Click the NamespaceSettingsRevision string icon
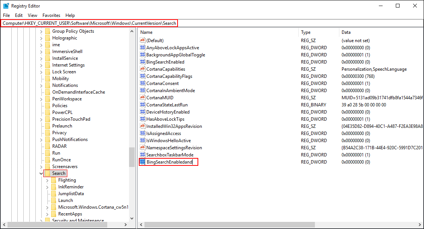This screenshot has width=424, height=229. coord(143,148)
